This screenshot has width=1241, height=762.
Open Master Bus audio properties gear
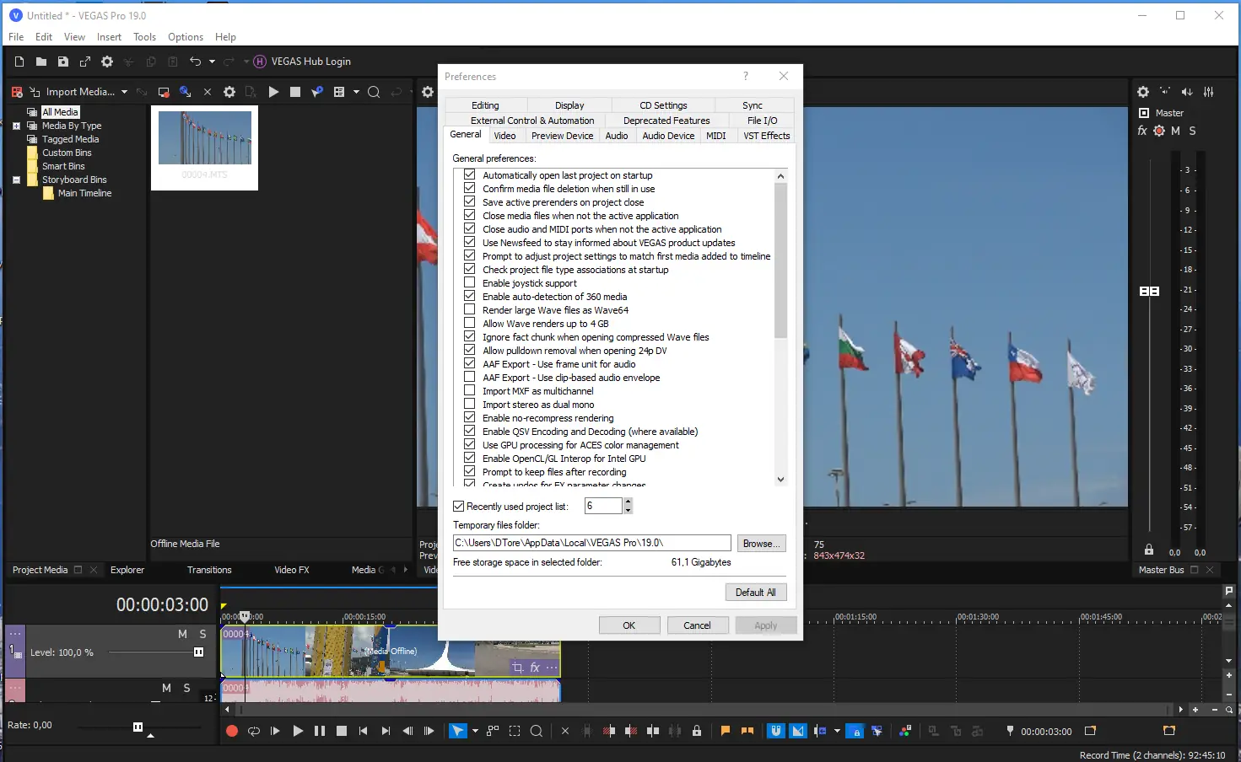(1143, 92)
